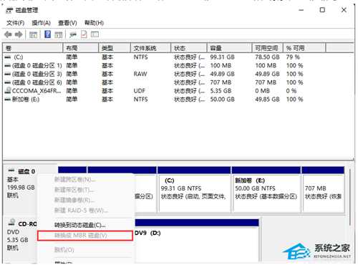Sort by the % 可用 column header
This screenshot has height=265, width=358.
pos(304,48)
